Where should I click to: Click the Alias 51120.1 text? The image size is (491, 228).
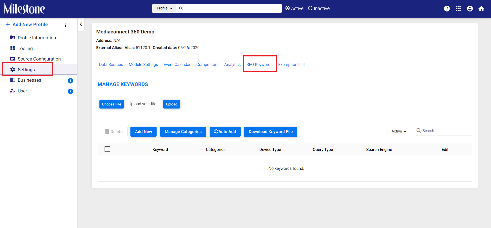137,48
